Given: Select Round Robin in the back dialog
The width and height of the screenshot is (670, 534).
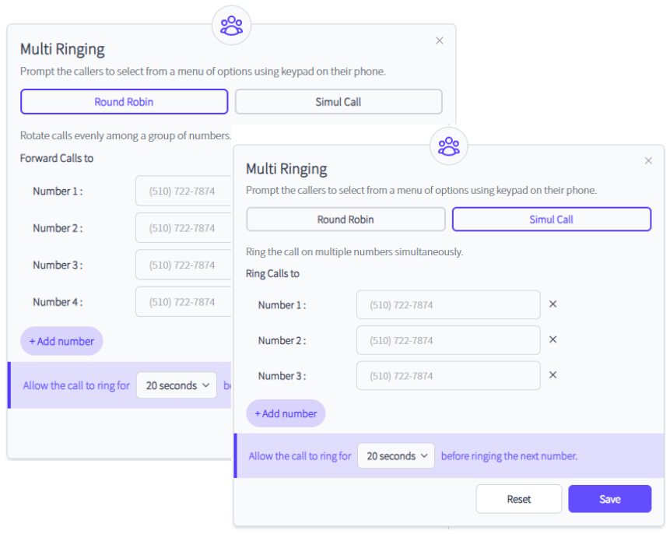Looking at the screenshot, I should (124, 102).
